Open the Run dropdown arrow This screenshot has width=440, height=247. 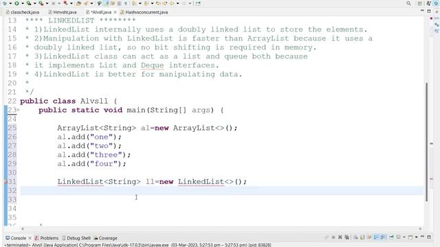point(23,3)
